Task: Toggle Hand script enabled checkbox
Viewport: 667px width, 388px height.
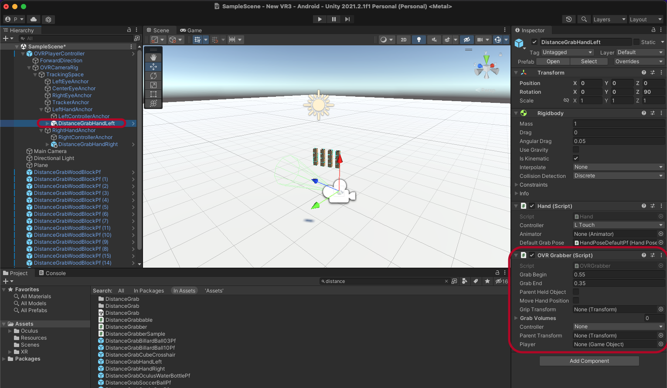Action: point(532,206)
